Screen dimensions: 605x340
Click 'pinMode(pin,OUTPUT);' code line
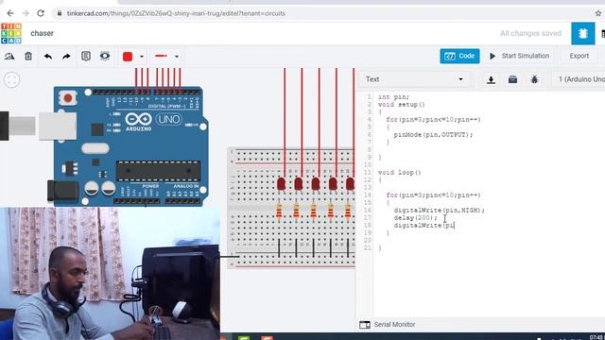(x=433, y=134)
